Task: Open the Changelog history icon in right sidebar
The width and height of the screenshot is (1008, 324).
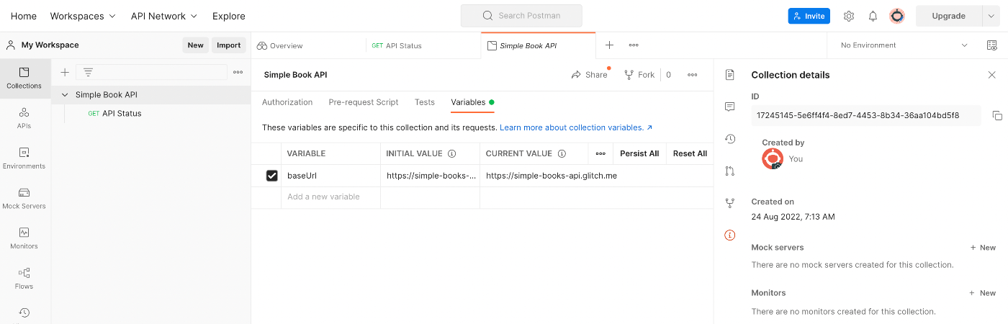Action: point(730,139)
